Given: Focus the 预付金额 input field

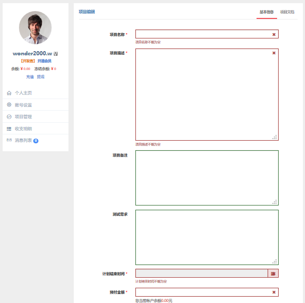Looking at the screenshot, I should 207,292.
